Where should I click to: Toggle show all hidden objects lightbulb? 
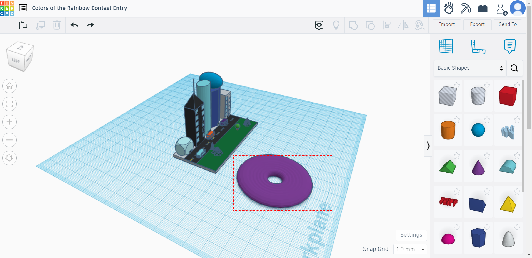pyautogui.click(x=336, y=25)
